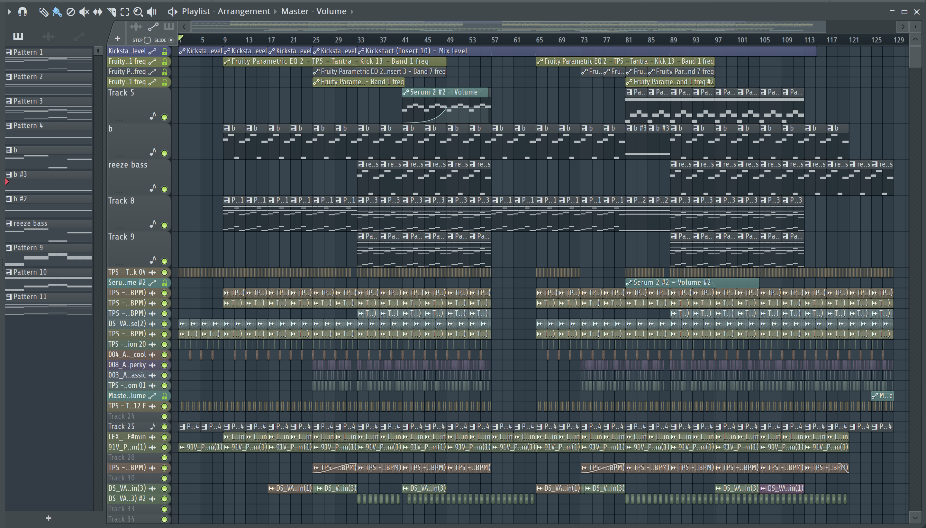This screenshot has width=926, height=528.
Task: Mute Track 5 with its green LED
Action: [165, 117]
